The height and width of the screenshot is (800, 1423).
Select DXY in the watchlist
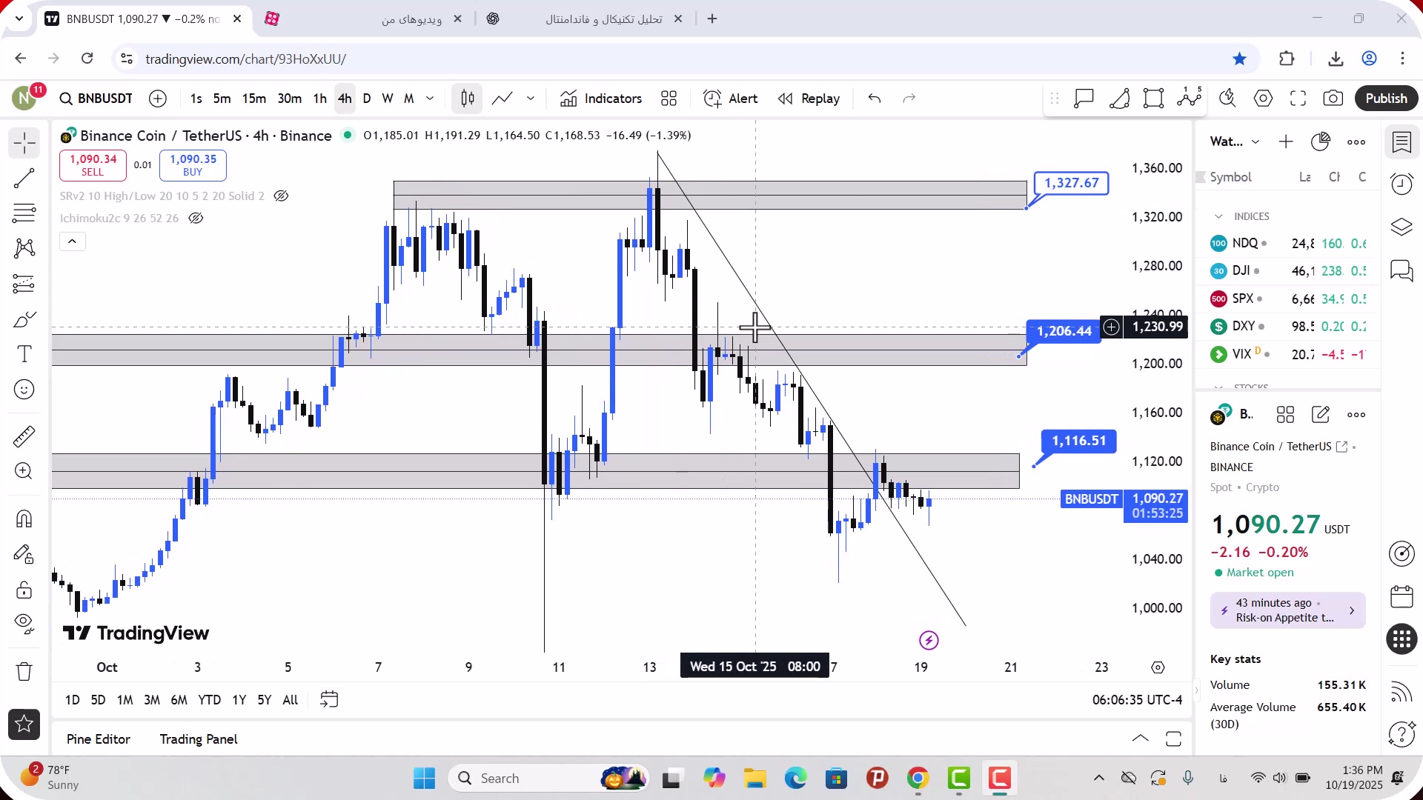click(x=1288, y=327)
